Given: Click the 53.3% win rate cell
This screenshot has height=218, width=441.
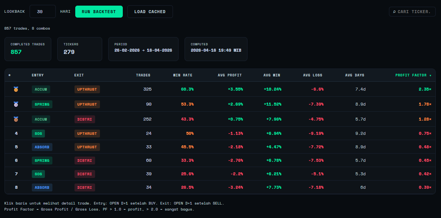Looking at the screenshot, I should [187, 104].
